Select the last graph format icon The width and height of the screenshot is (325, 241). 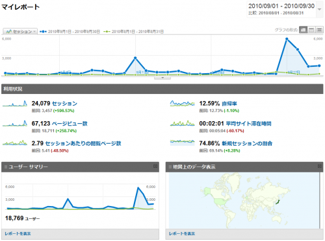coord(319,30)
